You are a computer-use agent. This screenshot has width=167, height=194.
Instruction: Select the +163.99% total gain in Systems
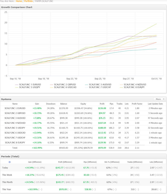tap(37, 148)
